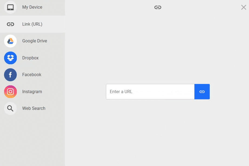Click the Facebook 'f' logo icon
Viewport: 249px width, 166px height.
click(10, 75)
